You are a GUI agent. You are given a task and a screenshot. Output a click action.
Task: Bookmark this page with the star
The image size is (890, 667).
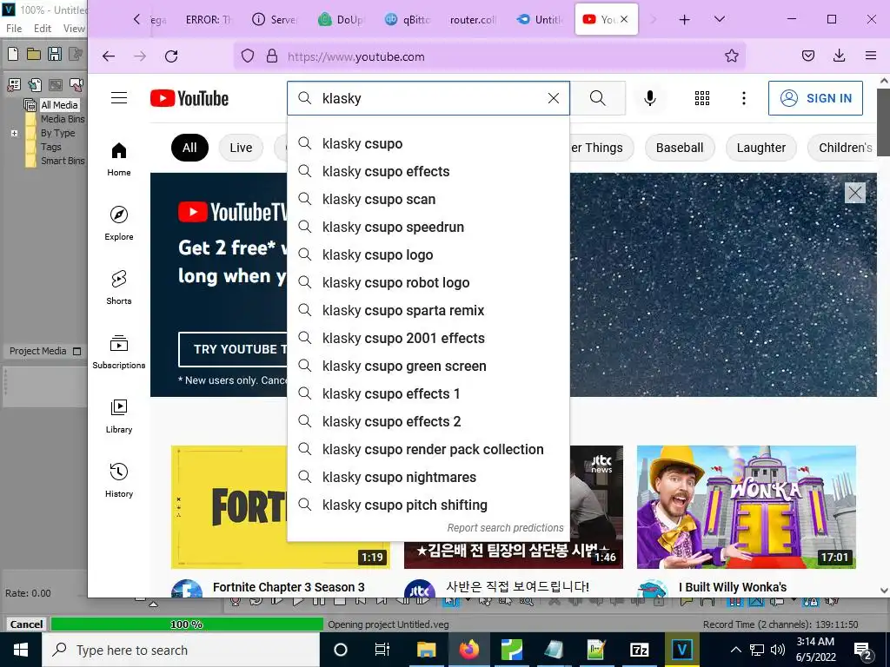[732, 56]
